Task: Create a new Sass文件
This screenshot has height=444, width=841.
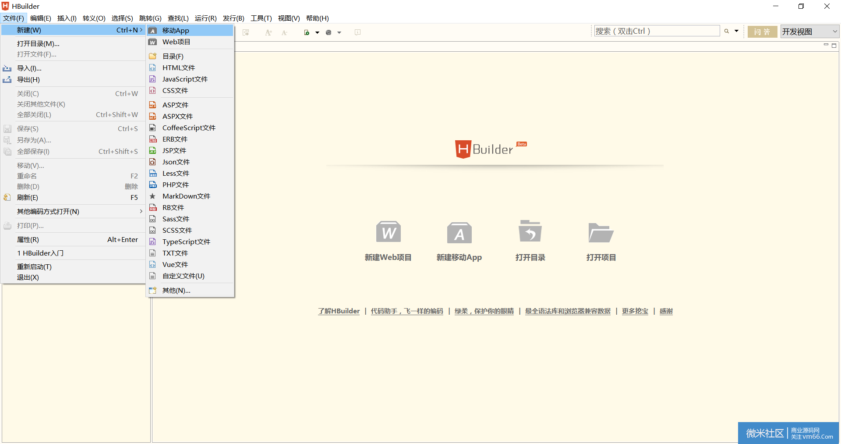Action: pyautogui.click(x=190, y=219)
